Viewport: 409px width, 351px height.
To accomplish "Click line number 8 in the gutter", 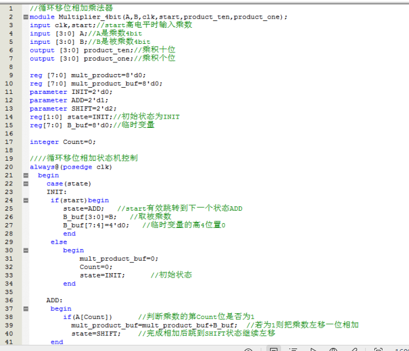I will [11, 67].
